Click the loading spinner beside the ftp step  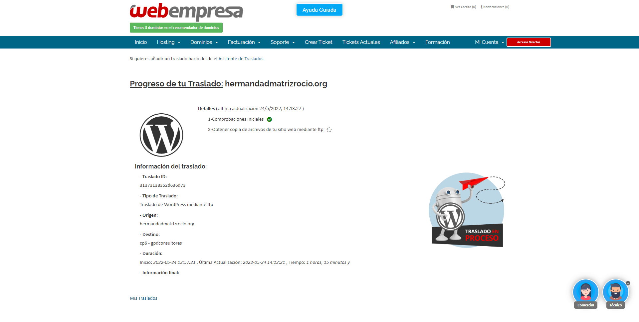329,130
